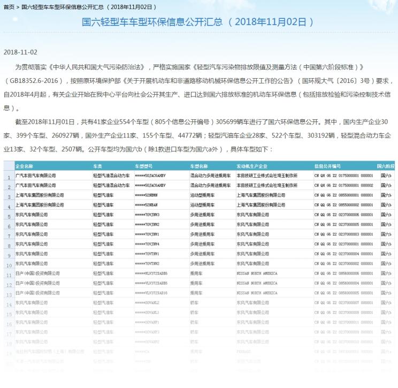This screenshot has width=398, height=388.
Task: Click 日产(中国)投资有限公司 in row 13
Action: 37,293
